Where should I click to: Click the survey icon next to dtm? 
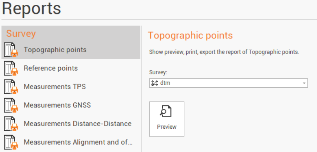coord(155,83)
